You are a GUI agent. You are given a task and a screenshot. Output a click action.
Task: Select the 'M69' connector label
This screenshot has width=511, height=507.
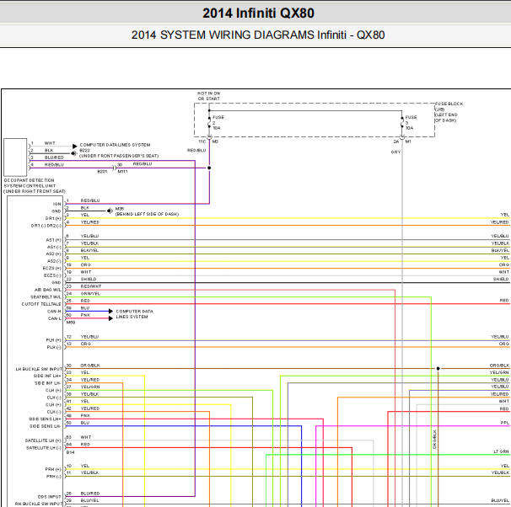click(71, 323)
